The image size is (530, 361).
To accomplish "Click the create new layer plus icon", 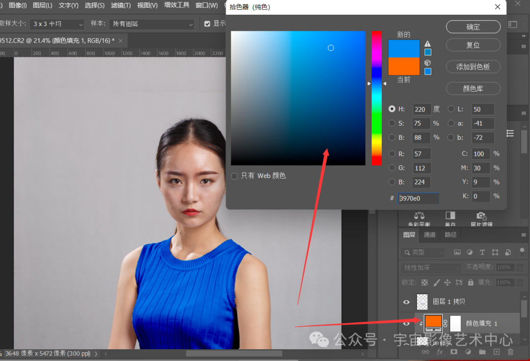I will pos(497,352).
